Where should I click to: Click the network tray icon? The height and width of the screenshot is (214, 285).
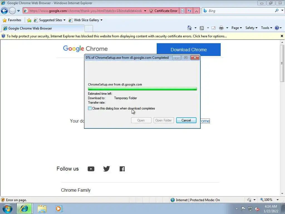pyautogui.click(x=250, y=209)
